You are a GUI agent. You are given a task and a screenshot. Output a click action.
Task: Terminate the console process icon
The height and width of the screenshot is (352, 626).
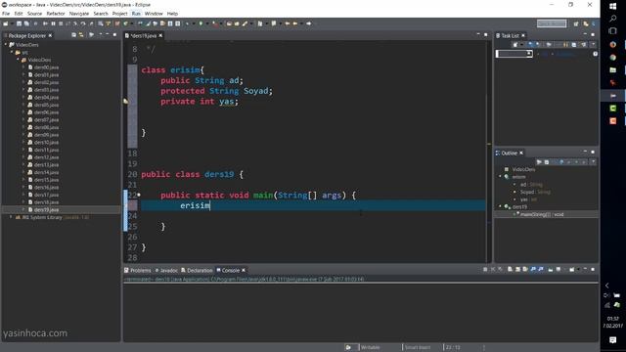485,270
